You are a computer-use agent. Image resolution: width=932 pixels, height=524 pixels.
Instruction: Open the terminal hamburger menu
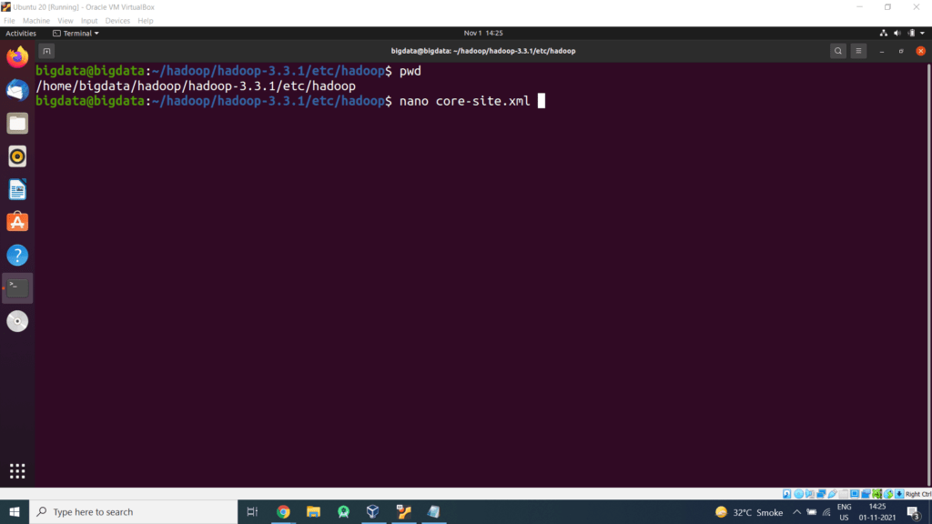point(858,51)
